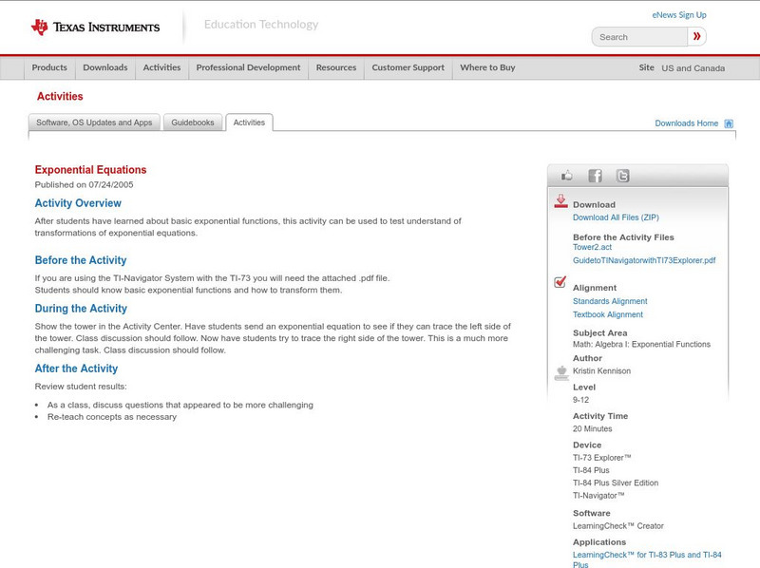The width and height of the screenshot is (760, 568).
Task: Click LearningCheck Creator software entry
Action: pyautogui.click(x=618, y=526)
